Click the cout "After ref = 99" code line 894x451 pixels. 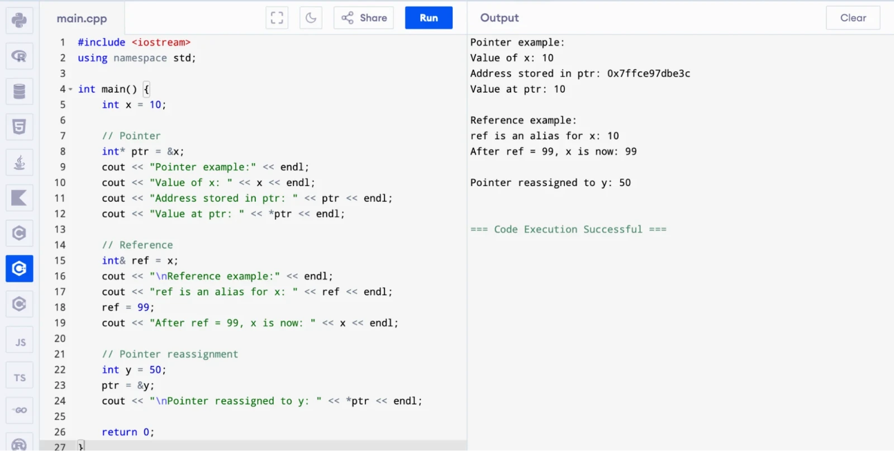pos(250,323)
